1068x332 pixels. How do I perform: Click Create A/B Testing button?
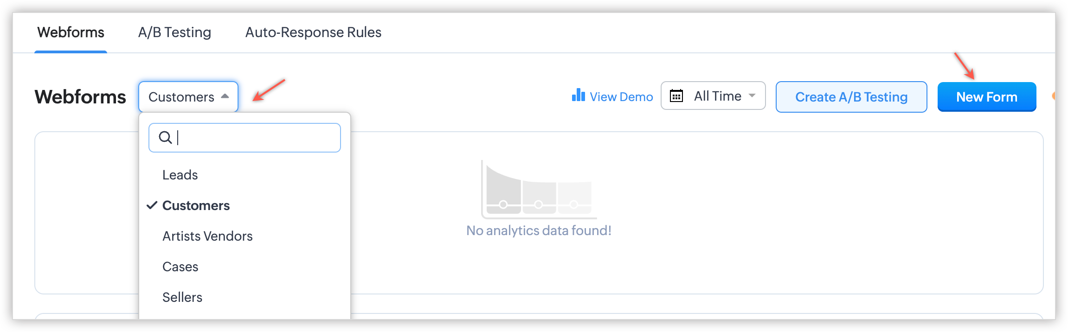[x=851, y=97]
